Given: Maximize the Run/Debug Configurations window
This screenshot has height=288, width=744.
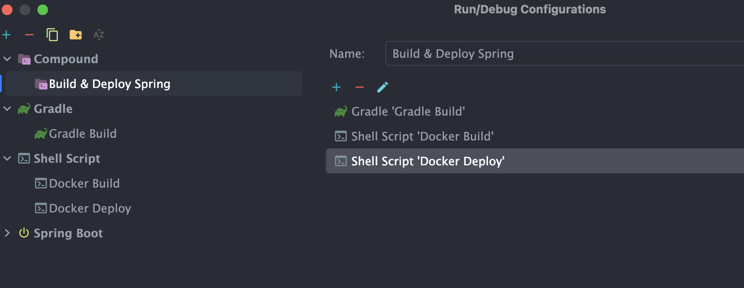Looking at the screenshot, I should (43, 10).
